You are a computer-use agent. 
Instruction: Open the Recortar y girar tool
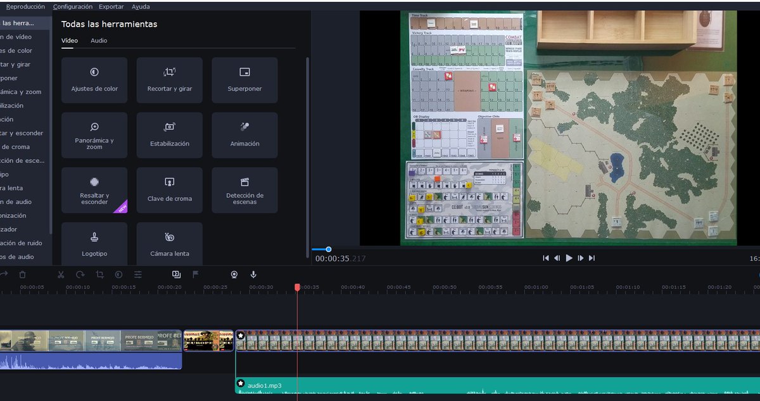[x=169, y=80]
